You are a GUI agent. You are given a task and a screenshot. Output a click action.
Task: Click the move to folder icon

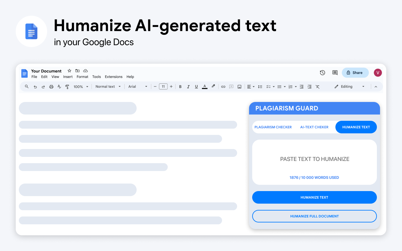coord(77,71)
